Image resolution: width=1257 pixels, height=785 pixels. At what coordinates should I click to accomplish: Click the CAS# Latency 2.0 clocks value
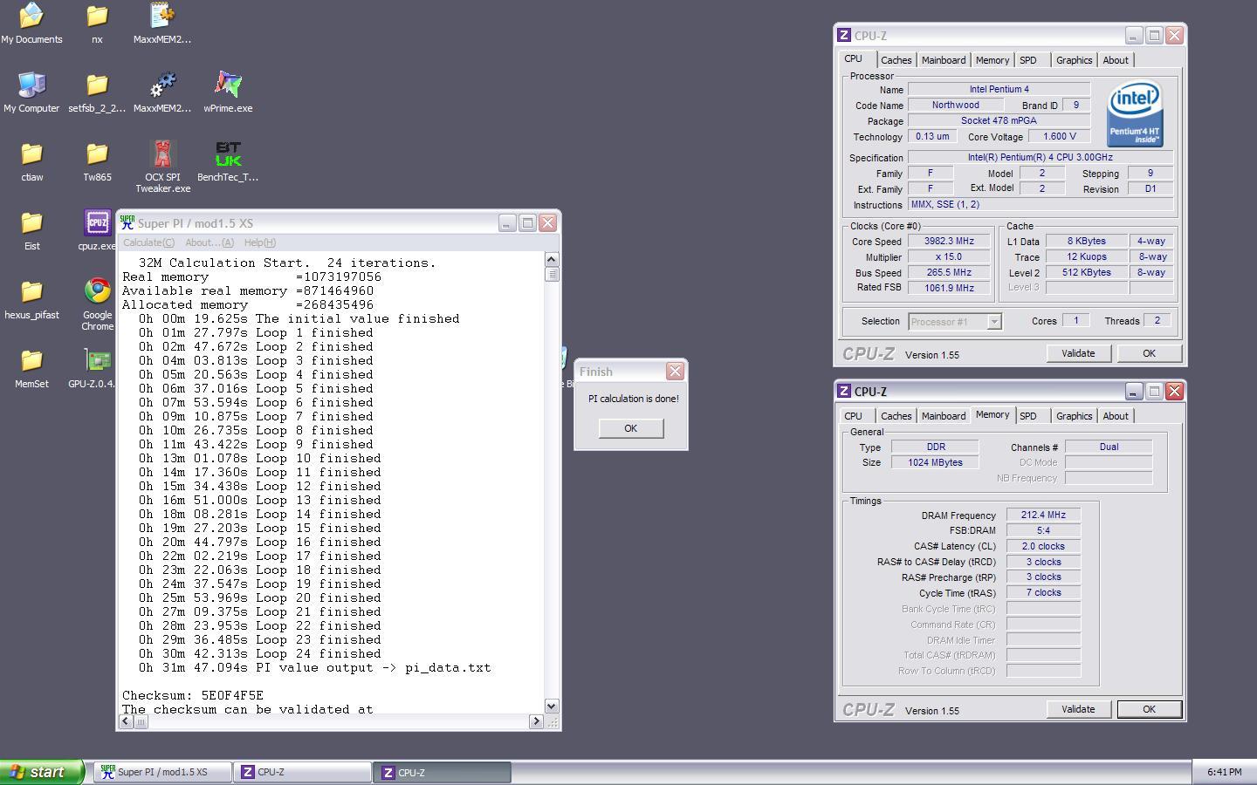pyautogui.click(x=1043, y=546)
